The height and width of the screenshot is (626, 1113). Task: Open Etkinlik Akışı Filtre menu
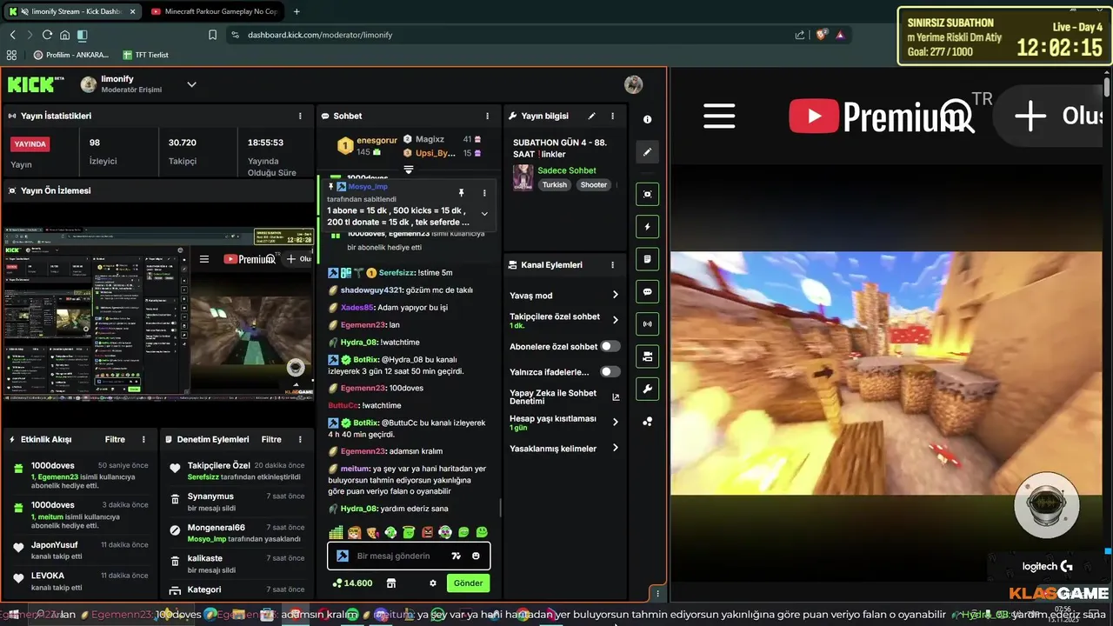(115, 439)
